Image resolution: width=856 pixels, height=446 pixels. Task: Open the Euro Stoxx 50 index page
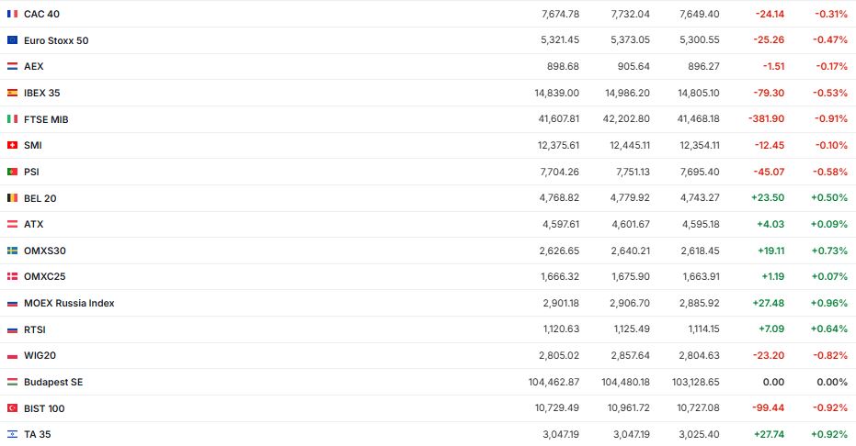tap(56, 40)
